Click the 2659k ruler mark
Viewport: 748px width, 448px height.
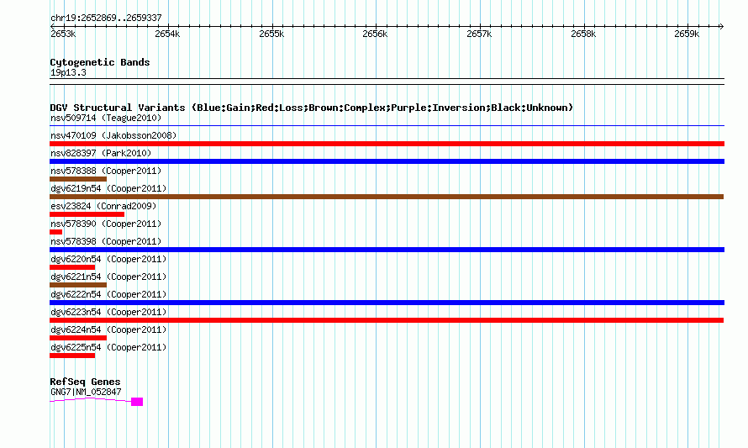coord(687,34)
